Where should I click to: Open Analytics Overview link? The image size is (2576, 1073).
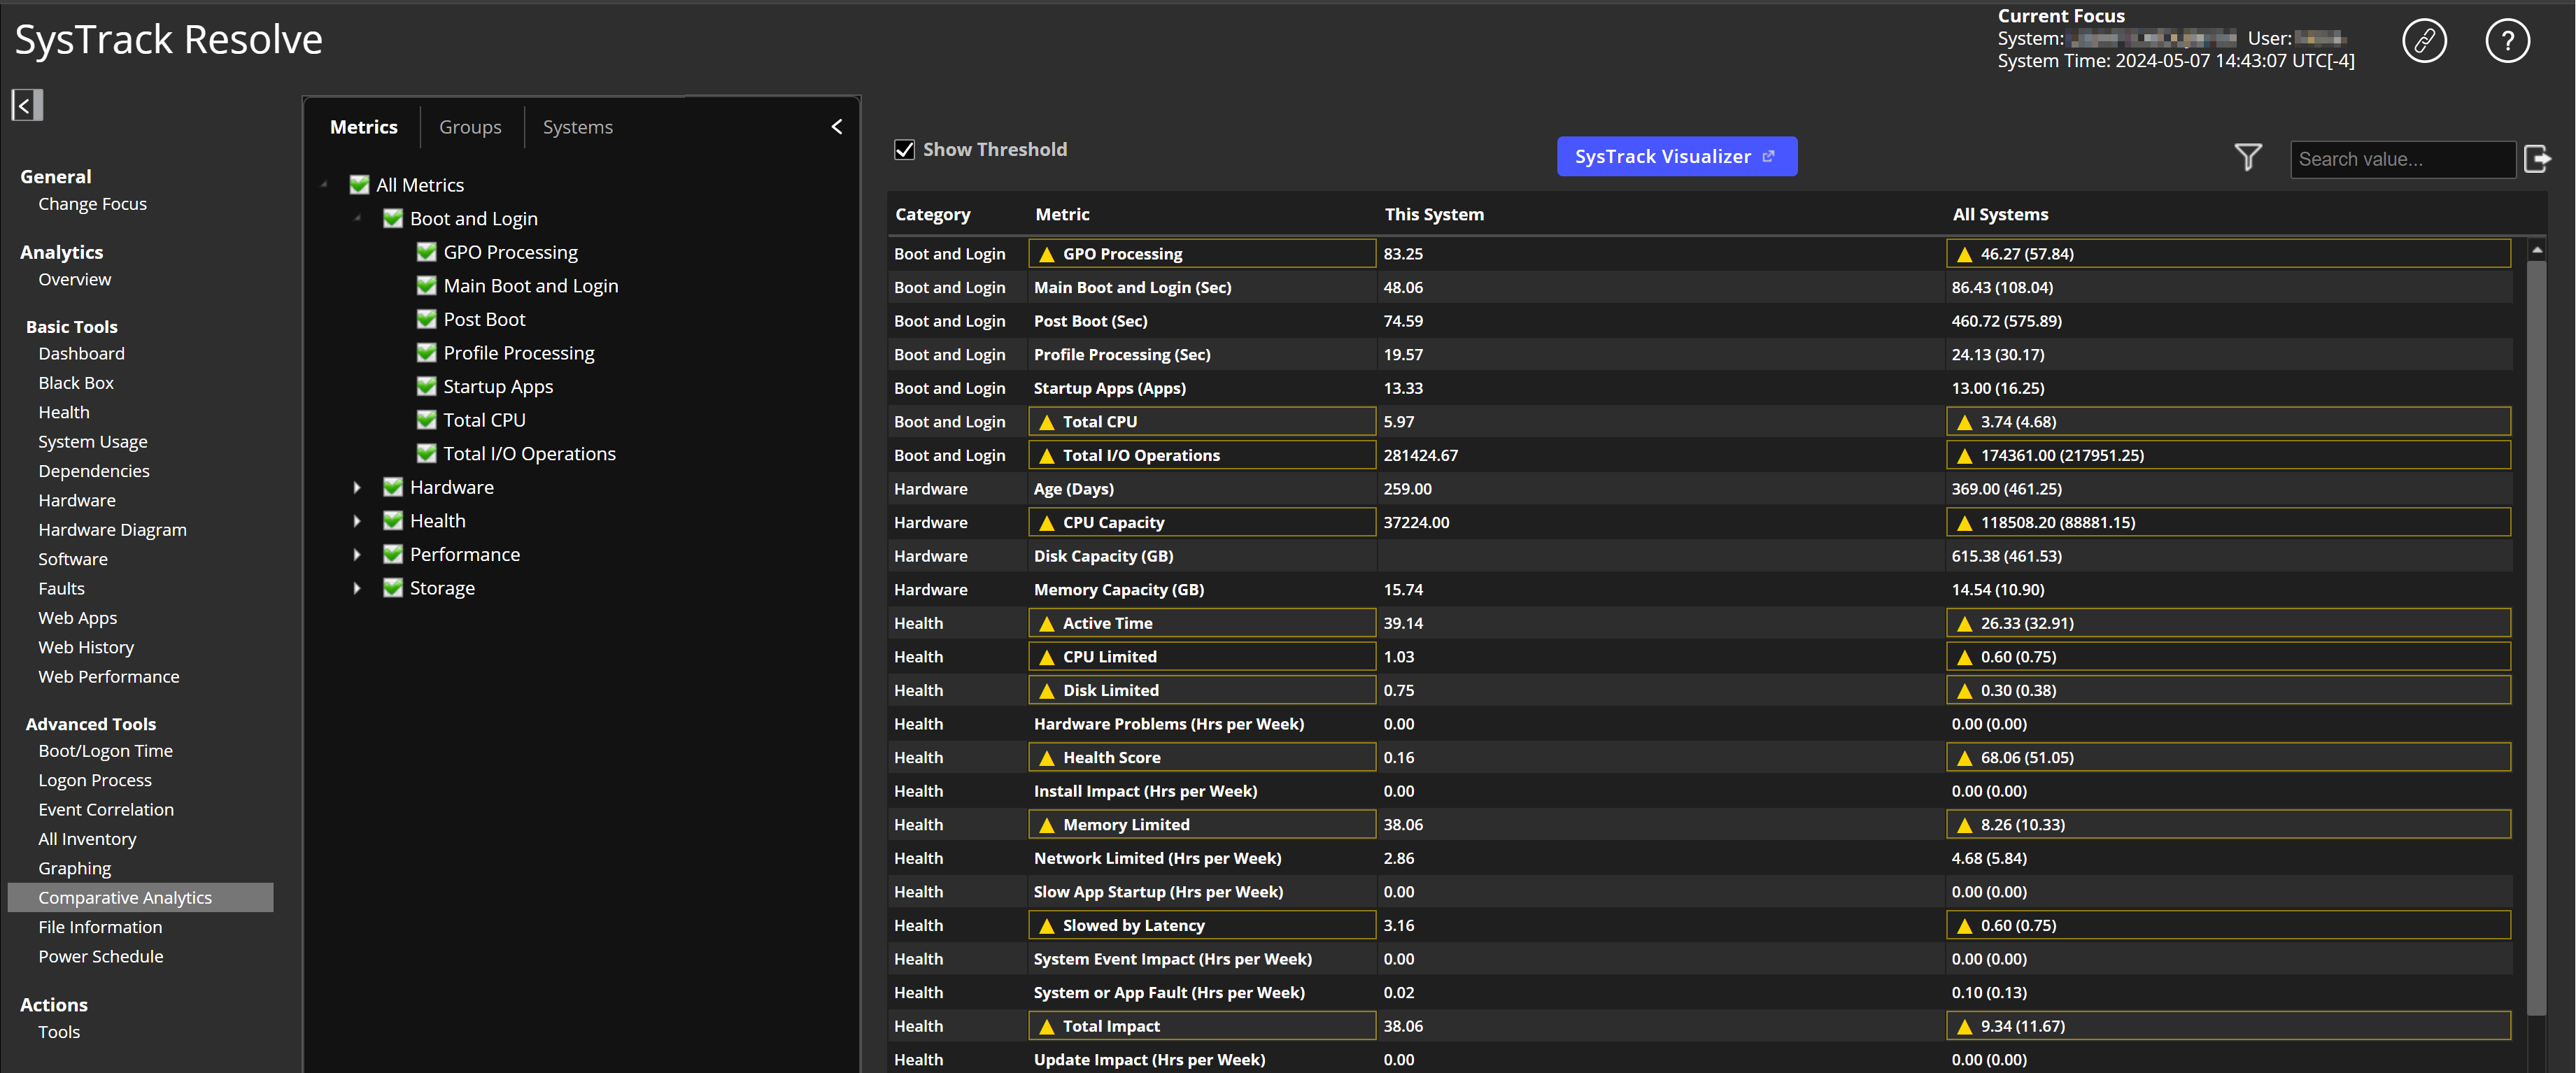pos(75,280)
